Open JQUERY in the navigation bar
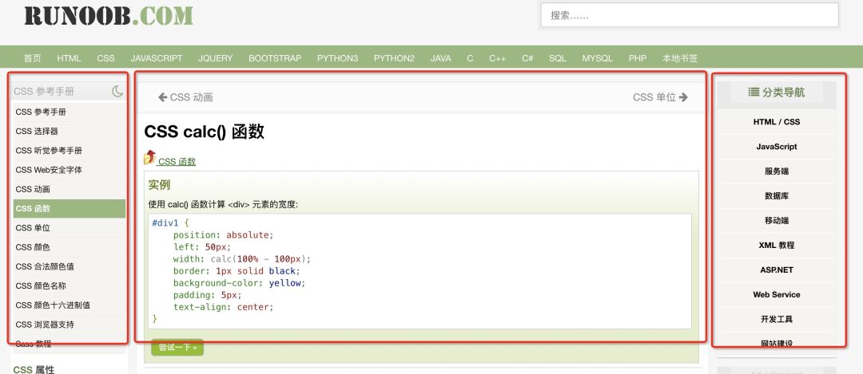The height and width of the screenshot is (374, 863). click(x=215, y=58)
